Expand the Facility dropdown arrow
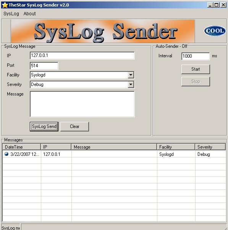The height and width of the screenshot is (230, 228). 131,75
